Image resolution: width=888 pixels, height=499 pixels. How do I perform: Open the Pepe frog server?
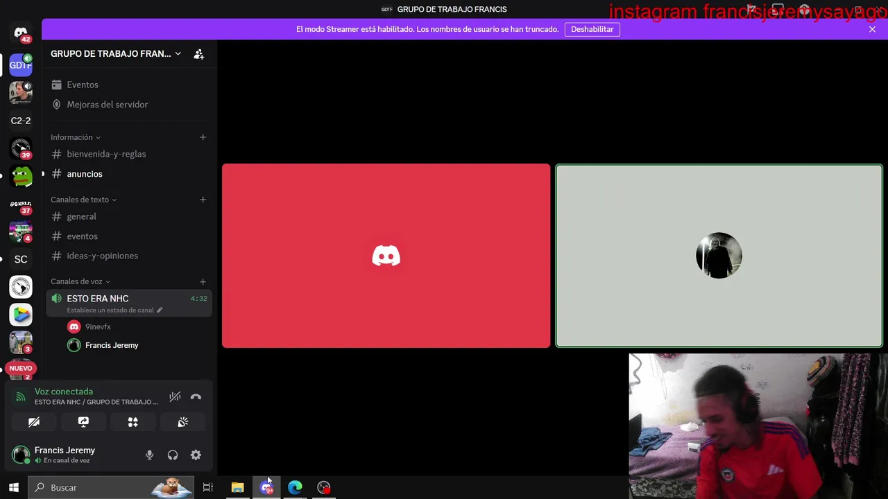(x=21, y=176)
